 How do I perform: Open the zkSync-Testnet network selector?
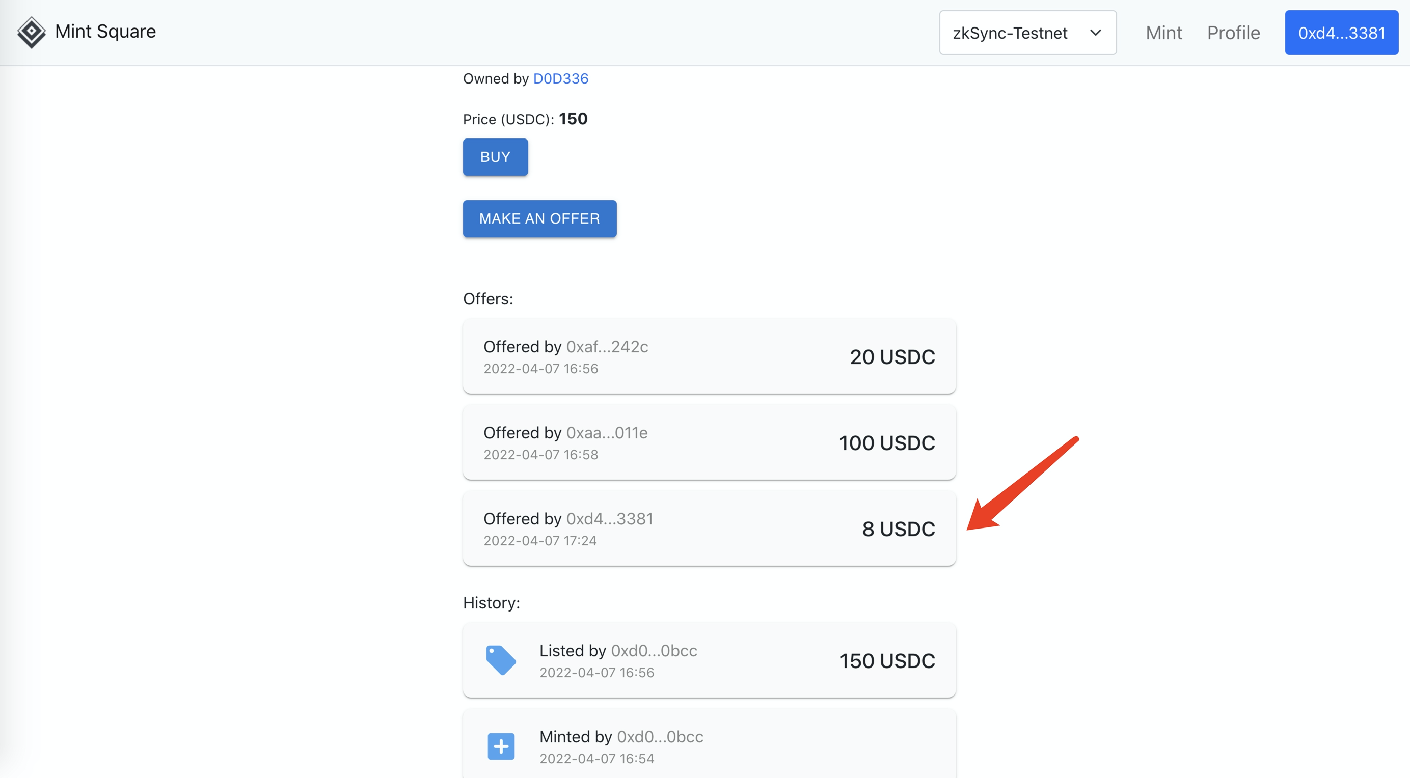point(1010,33)
